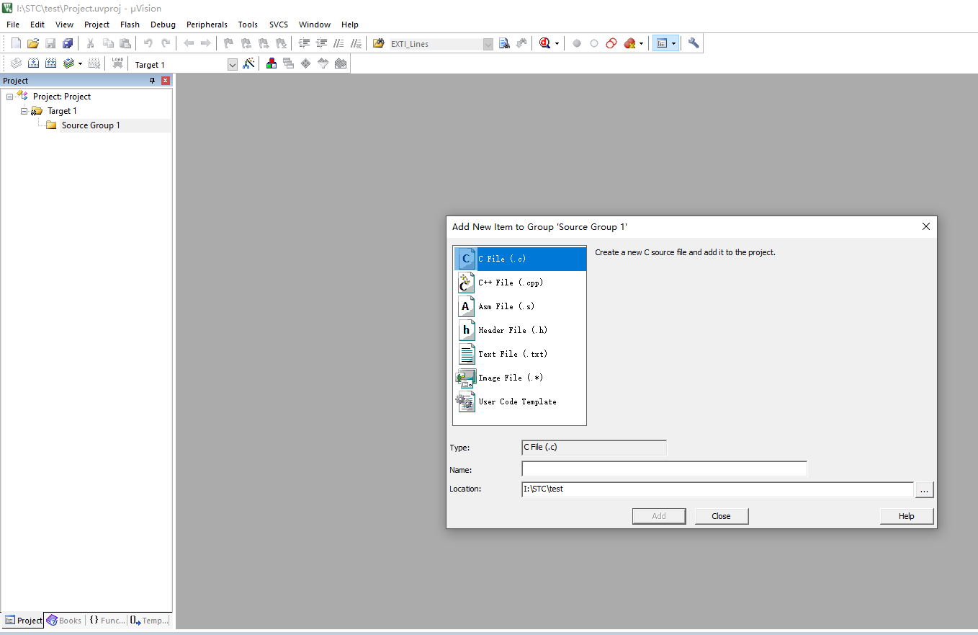Image resolution: width=978 pixels, height=635 pixels.
Task: Open Options for Target magic wand icon
Action: (248, 63)
